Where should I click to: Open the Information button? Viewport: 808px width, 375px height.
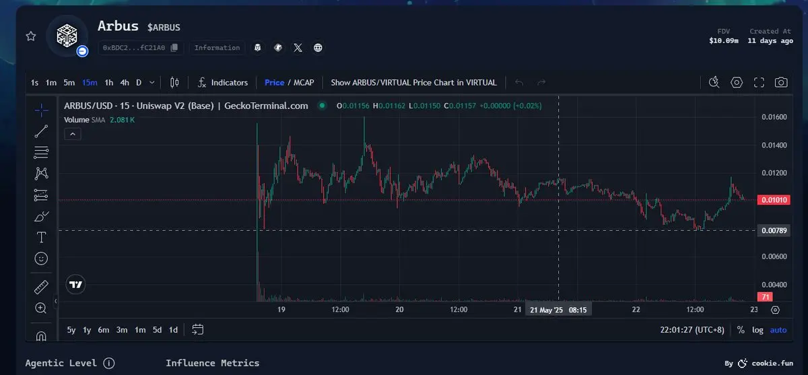[x=217, y=48]
